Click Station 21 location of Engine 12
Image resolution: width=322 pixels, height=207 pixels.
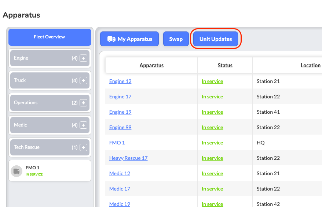point(268,81)
